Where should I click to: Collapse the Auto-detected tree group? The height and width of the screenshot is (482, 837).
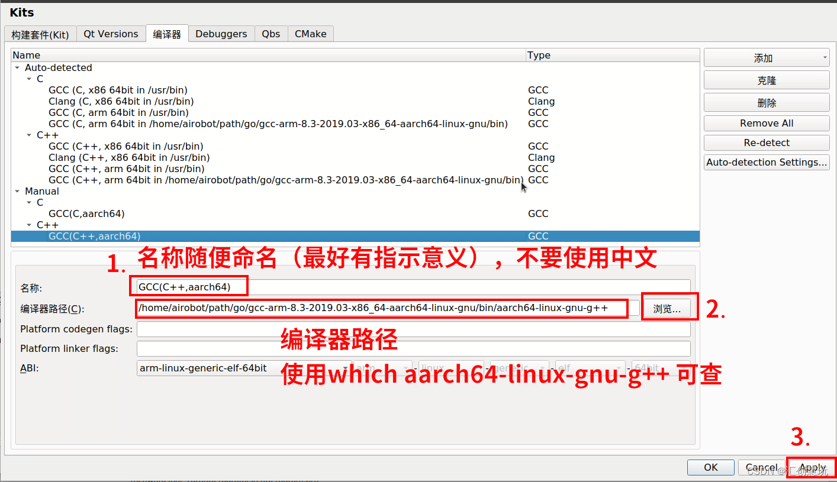pyautogui.click(x=17, y=68)
